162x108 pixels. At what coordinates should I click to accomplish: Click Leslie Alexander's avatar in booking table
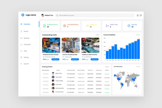point(53,88)
